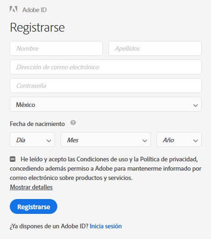Open the México country dropdown
211x239 pixels.
[x=106, y=104]
